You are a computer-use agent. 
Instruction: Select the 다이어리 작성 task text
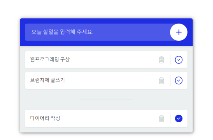point(45,118)
